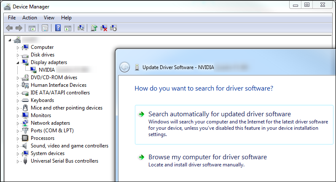Screen dimensions: 336x182
Task: Click the speaker icon for Sound controllers
Action: coord(25,146)
